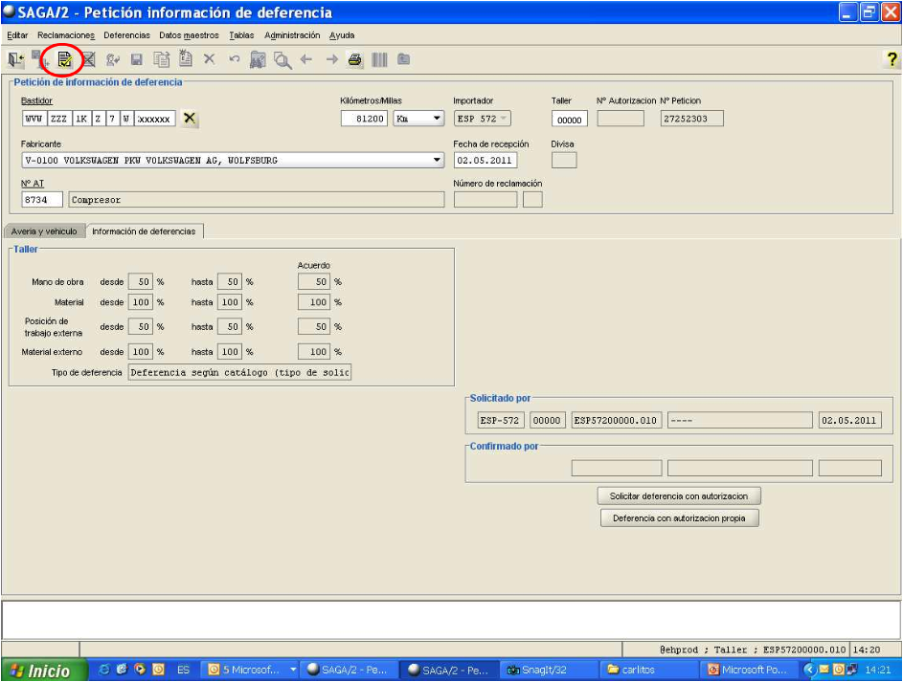Click the Nº AT field 8734
The height and width of the screenshot is (682, 903).
[x=42, y=200]
